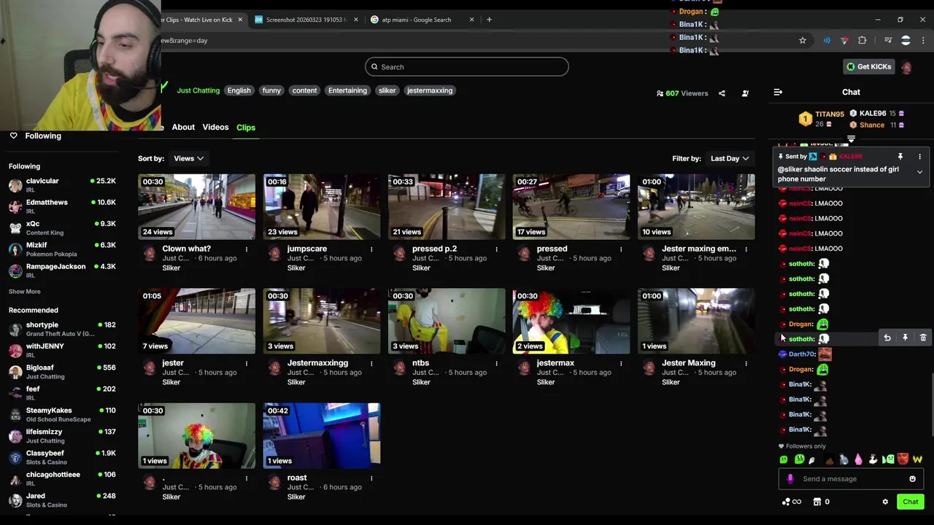Viewport: 934px width, 525px height.
Task: Insert the yellow W emote
Action: pyautogui.click(x=917, y=459)
